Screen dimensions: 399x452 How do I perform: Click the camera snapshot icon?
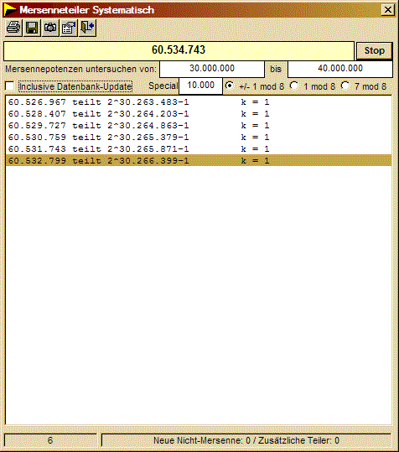point(50,28)
